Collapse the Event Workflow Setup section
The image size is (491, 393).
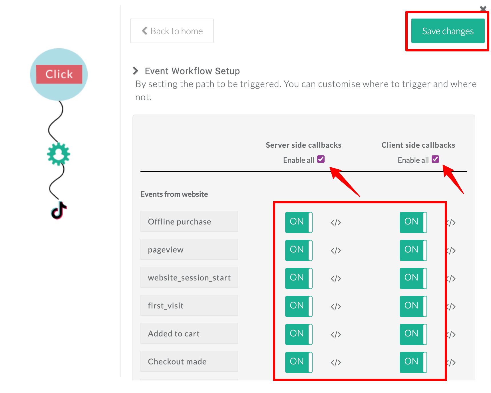[136, 71]
